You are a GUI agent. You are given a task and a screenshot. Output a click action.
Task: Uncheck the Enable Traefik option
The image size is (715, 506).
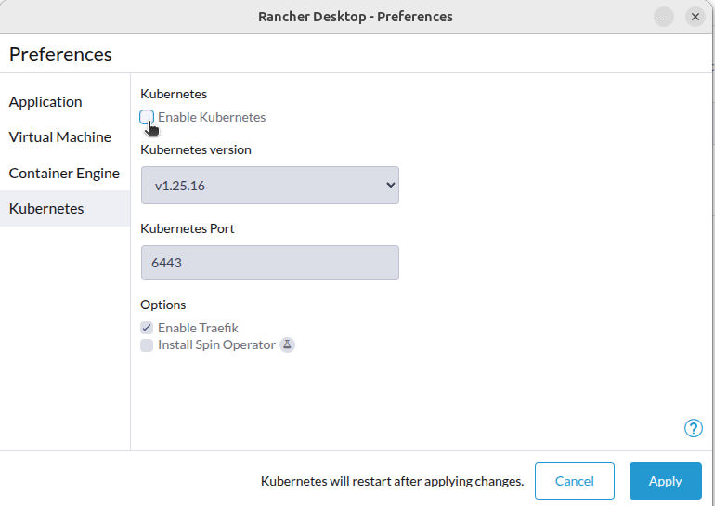point(147,328)
